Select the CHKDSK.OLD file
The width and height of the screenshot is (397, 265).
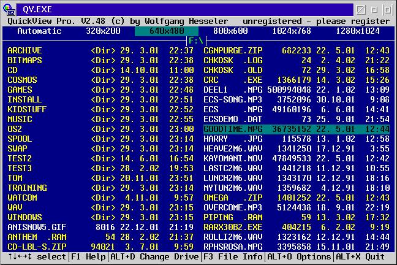(297, 71)
